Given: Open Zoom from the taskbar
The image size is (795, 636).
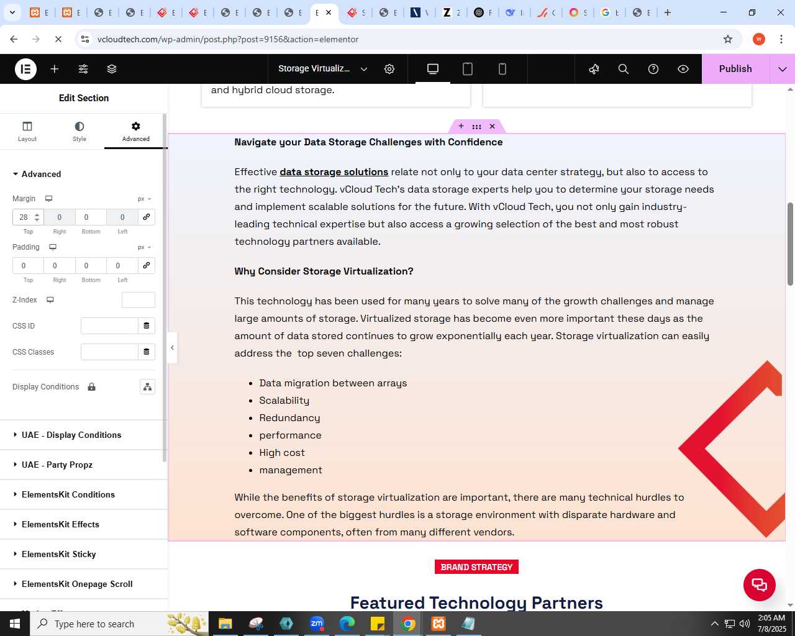Looking at the screenshot, I should point(317,624).
